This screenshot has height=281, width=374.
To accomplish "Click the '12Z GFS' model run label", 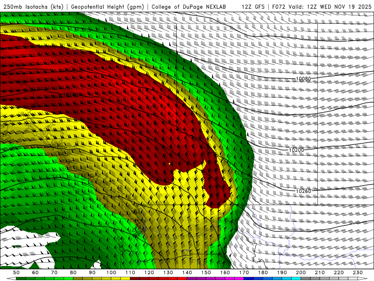I will tap(253, 7).
